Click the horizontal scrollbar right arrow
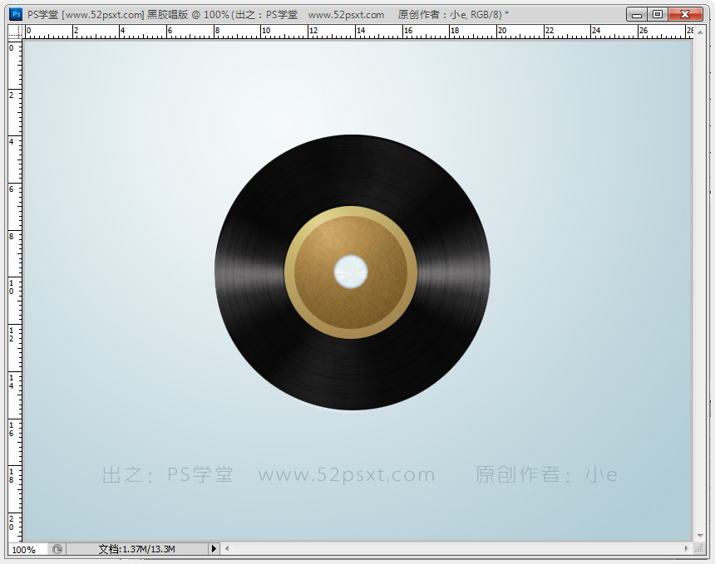Image resolution: width=715 pixels, height=564 pixels. point(687,549)
